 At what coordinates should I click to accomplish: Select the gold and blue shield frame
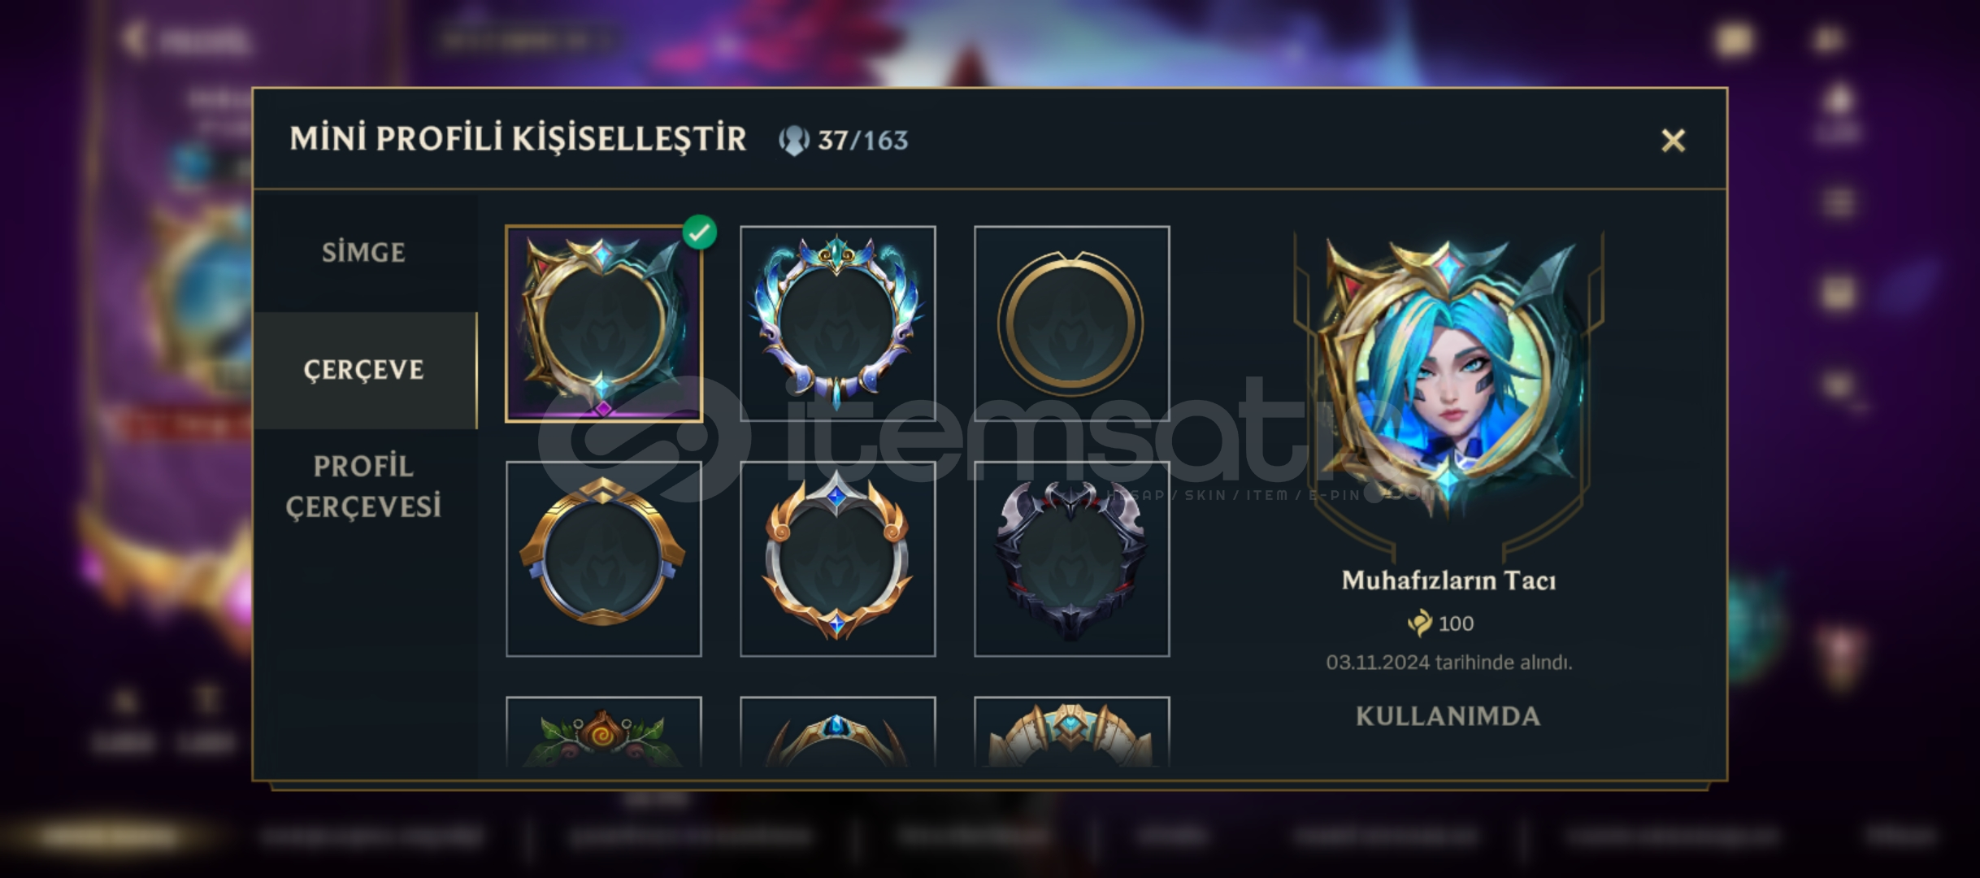[603, 559]
